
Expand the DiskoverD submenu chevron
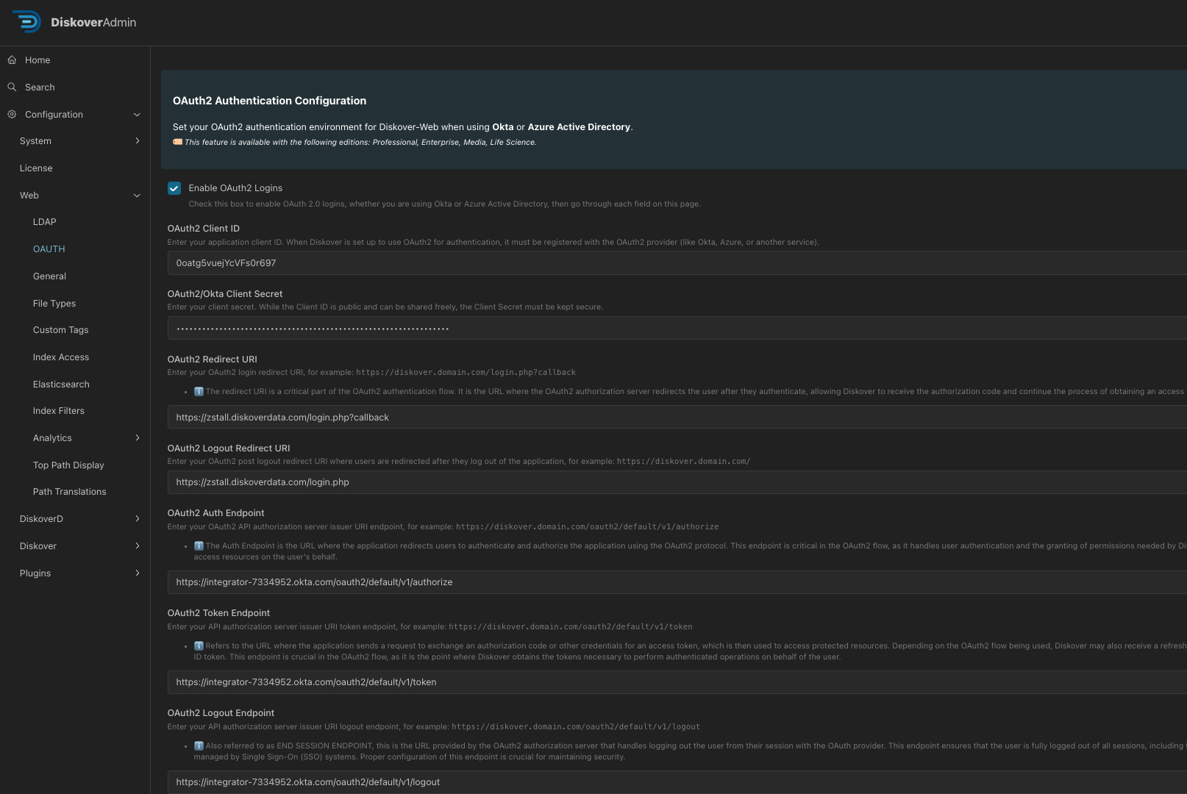138,518
